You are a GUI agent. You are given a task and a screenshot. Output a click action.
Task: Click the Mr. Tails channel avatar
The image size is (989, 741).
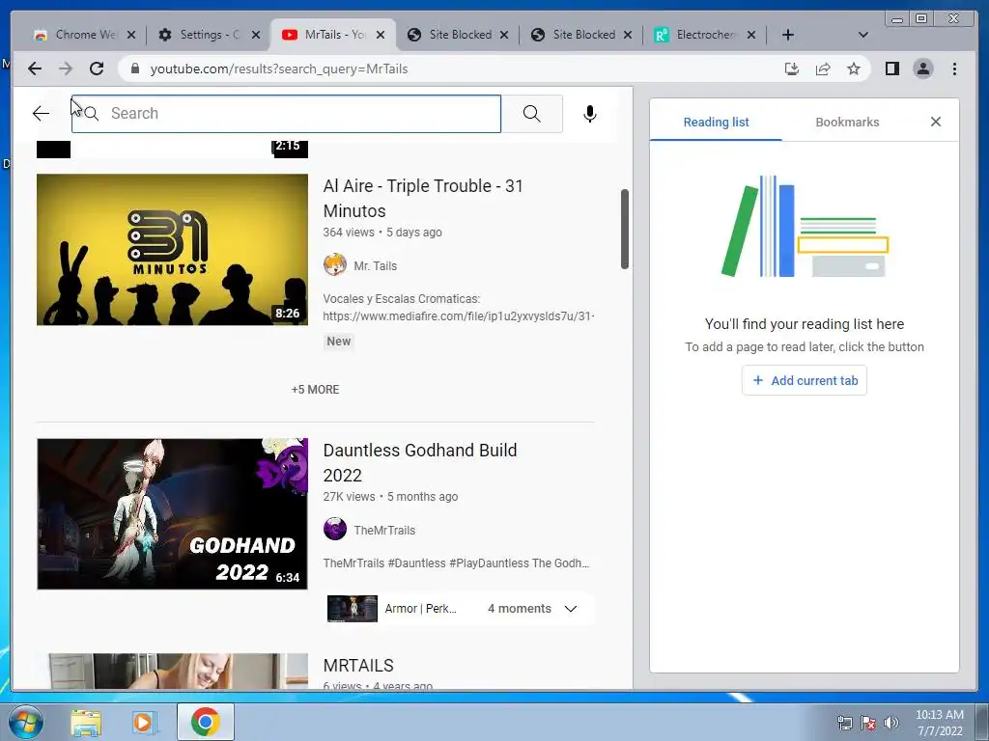335,265
